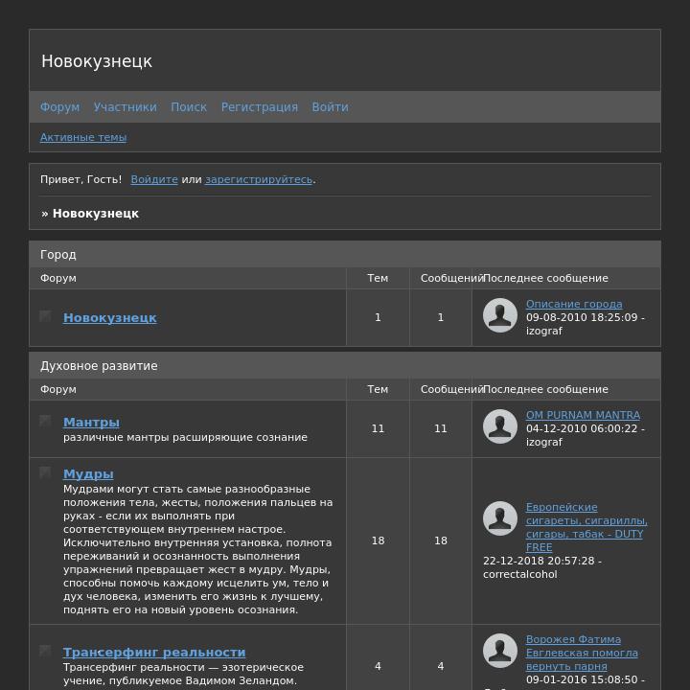Image resolution: width=690 pixels, height=690 pixels.
Task: Open the Форум navigation item
Action: pos(59,107)
